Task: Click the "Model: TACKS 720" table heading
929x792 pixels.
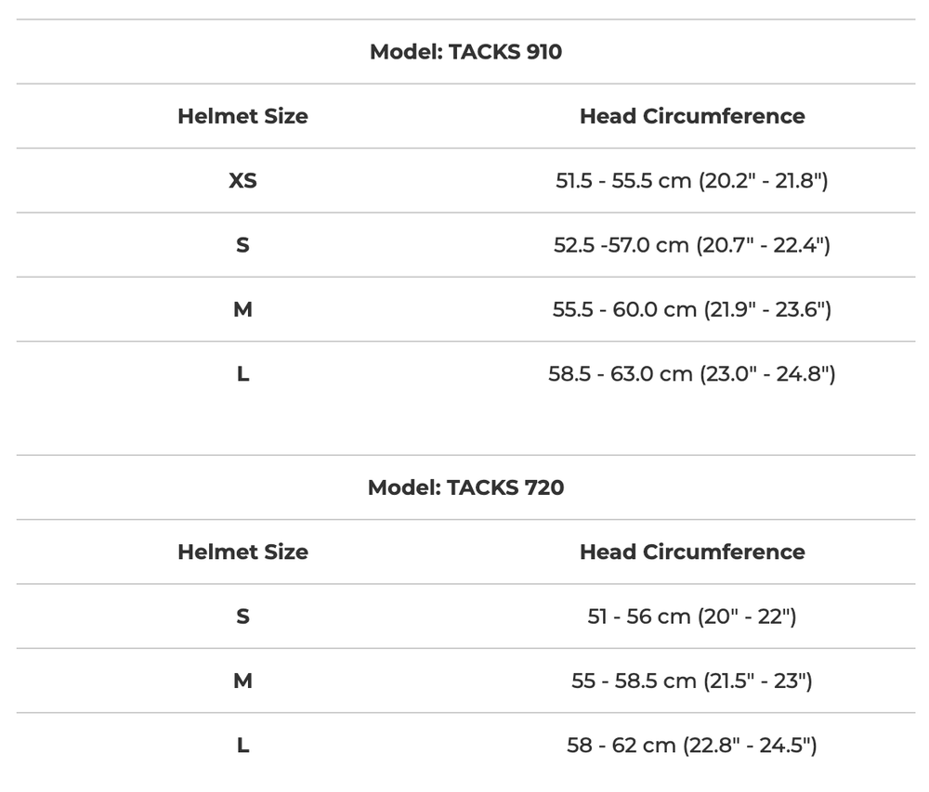Action: (x=465, y=487)
